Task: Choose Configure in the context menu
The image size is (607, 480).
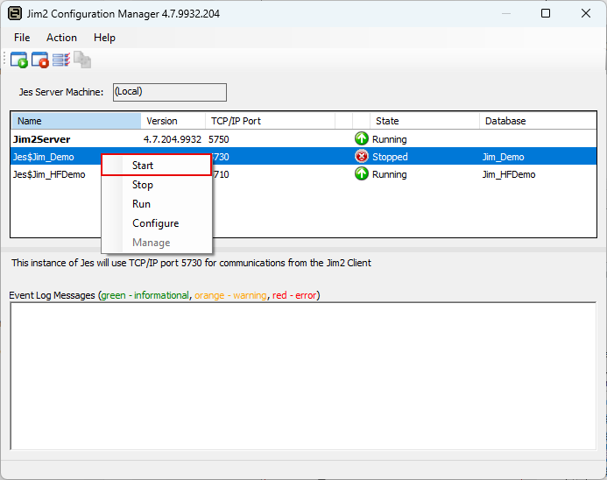Action: 157,223
